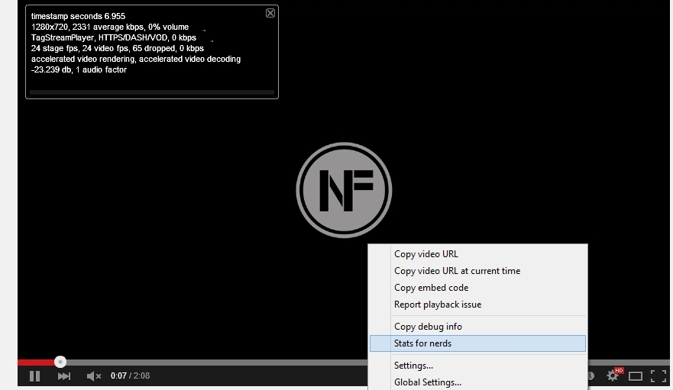
Task: Open the HD quality settings gear
Action: pos(614,375)
